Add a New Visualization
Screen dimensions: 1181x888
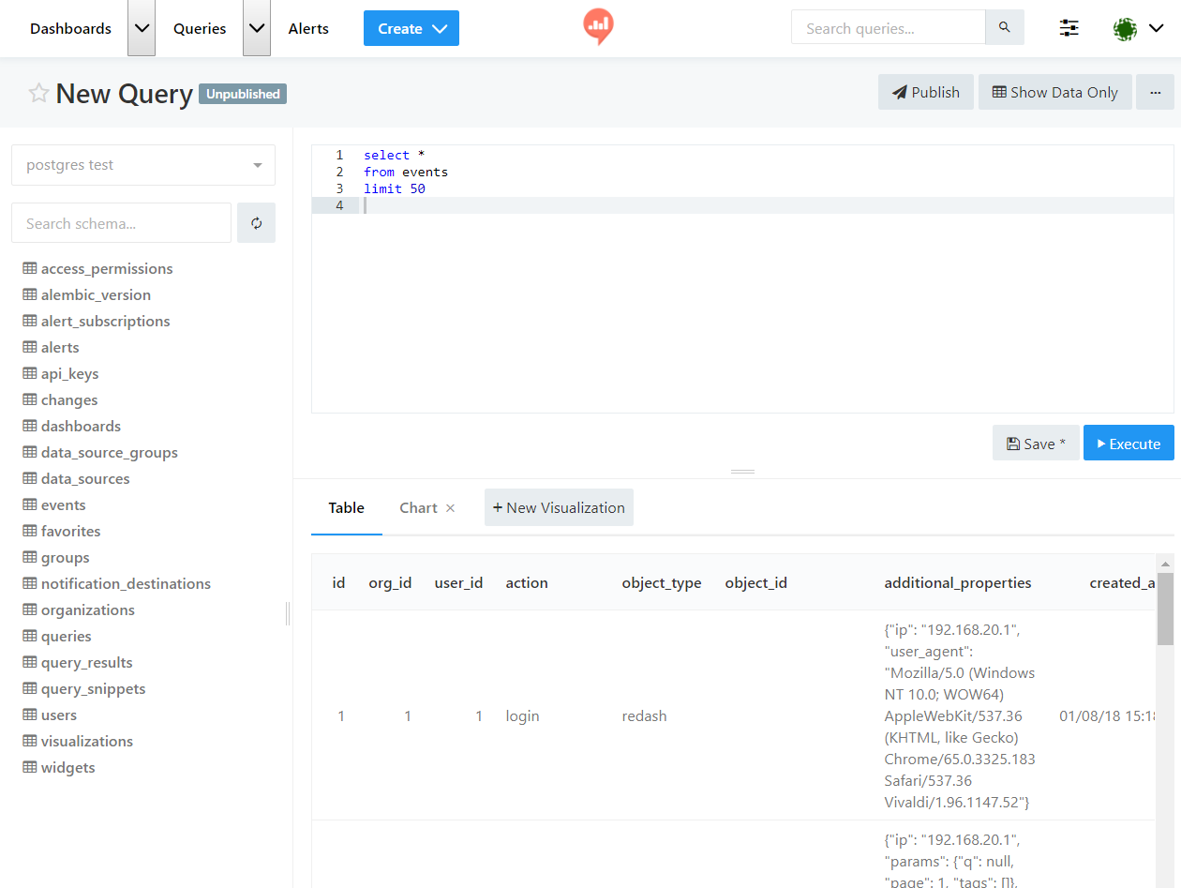click(x=559, y=507)
